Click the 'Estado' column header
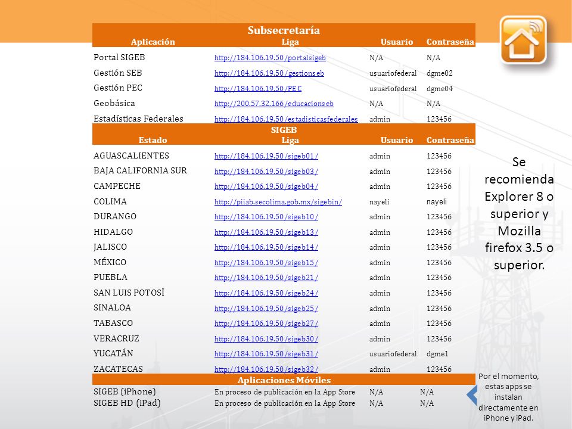The image size is (572, 429). 153,140
